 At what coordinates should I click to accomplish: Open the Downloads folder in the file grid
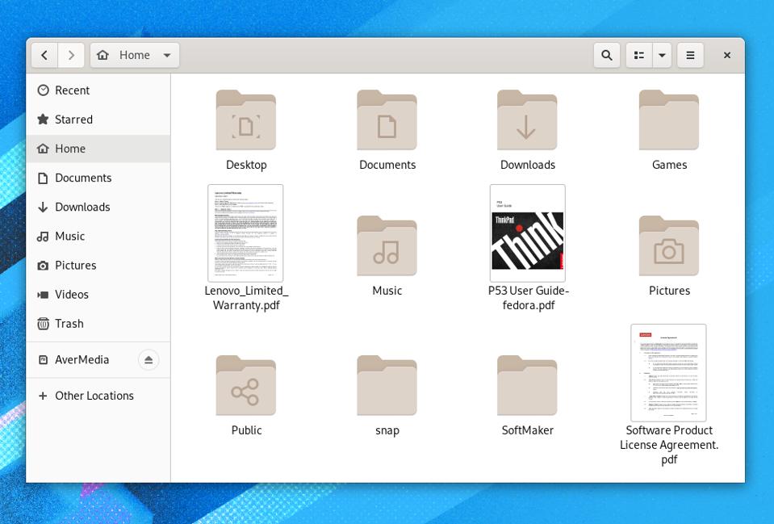[528, 120]
